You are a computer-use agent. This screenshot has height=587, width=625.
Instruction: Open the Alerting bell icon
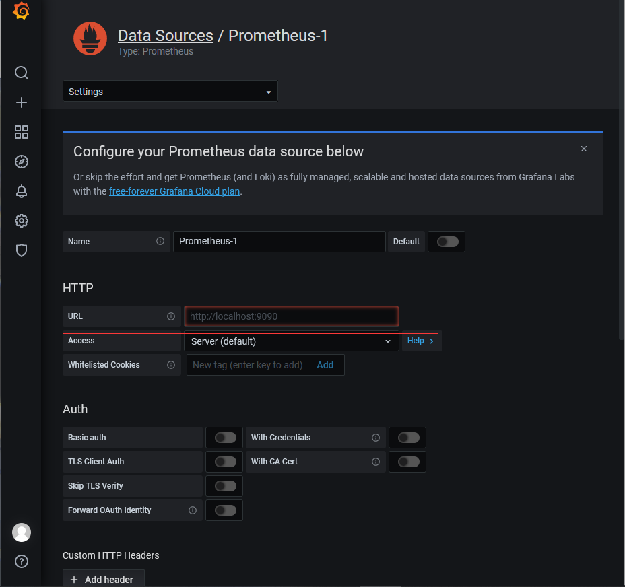pyautogui.click(x=22, y=191)
